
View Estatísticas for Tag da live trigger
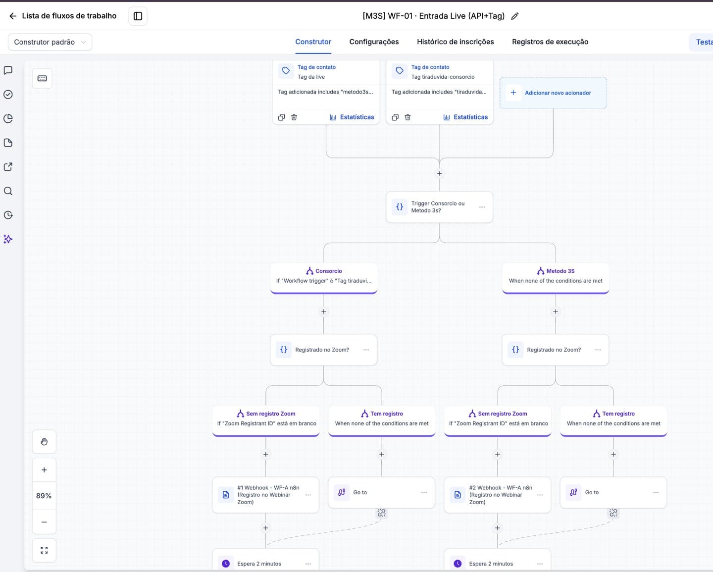tap(352, 117)
